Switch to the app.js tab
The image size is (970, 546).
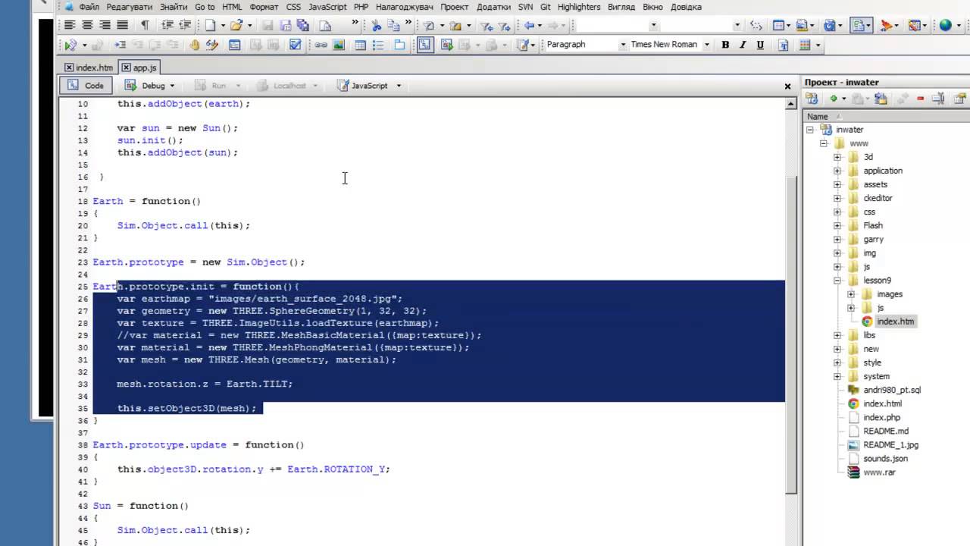click(x=139, y=67)
